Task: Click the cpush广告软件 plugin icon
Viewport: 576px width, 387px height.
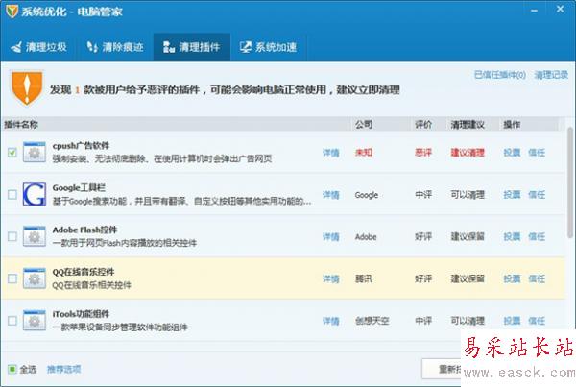Action: coord(35,152)
